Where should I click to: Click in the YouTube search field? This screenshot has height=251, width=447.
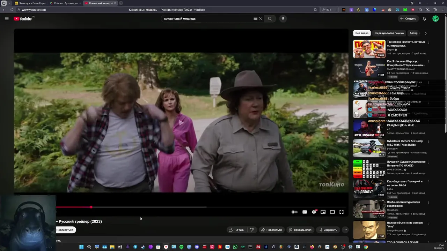coord(208,18)
